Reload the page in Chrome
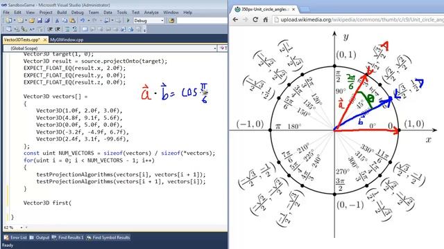 255,19
